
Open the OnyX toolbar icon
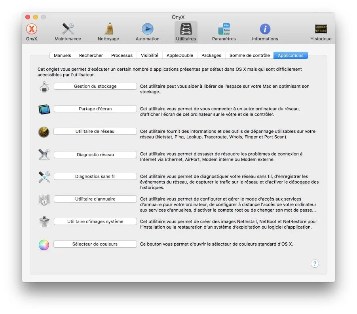pyautogui.click(x=31, y=32)
